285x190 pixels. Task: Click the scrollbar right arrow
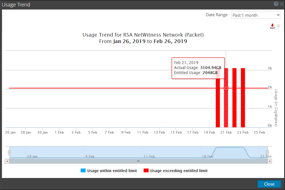(269, 161)
